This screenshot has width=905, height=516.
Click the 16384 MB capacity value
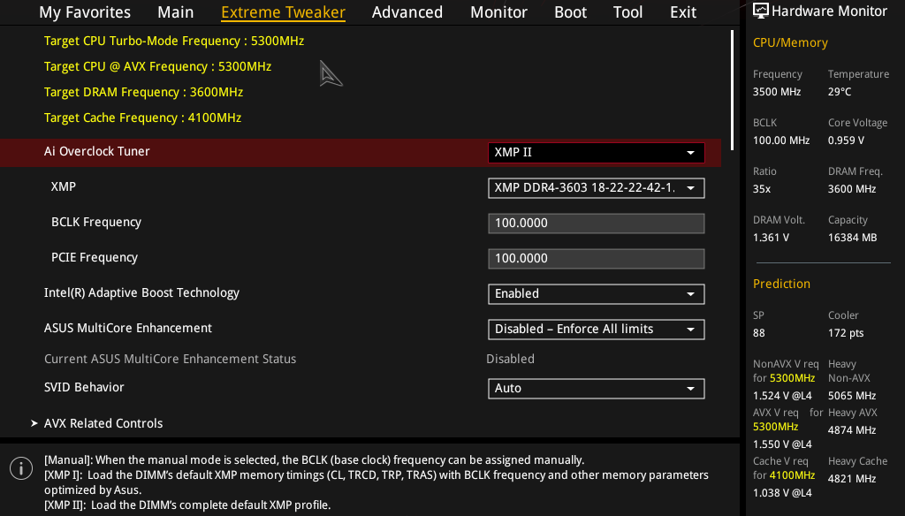tap(853, 237)
